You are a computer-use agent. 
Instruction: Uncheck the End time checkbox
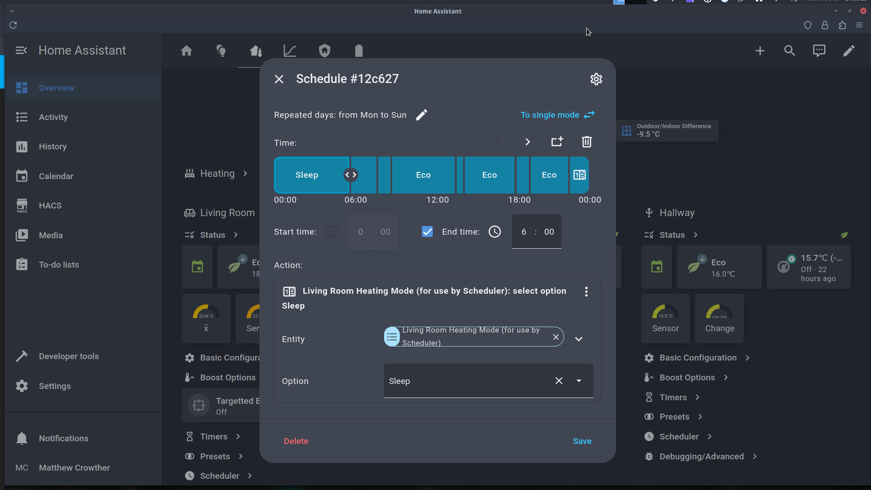pos(427,232)
